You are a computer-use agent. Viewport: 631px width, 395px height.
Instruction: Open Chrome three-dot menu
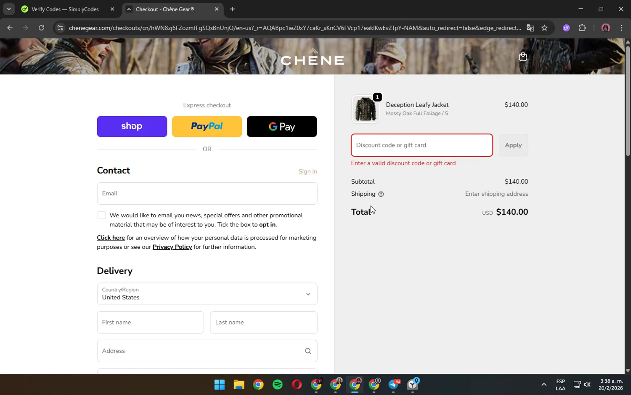tap(621, 28)
